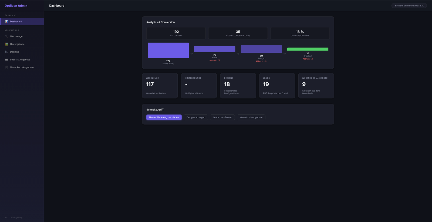Click the Abbruch: 54 text

tap(308, 59)
